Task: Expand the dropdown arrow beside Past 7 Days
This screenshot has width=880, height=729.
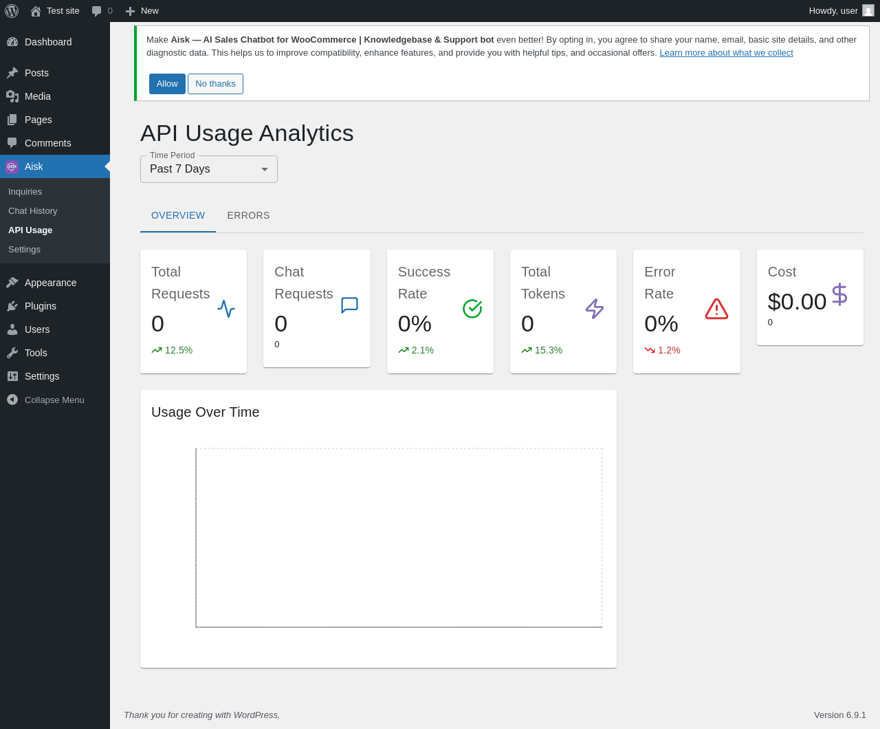Action: click(265, 169)
